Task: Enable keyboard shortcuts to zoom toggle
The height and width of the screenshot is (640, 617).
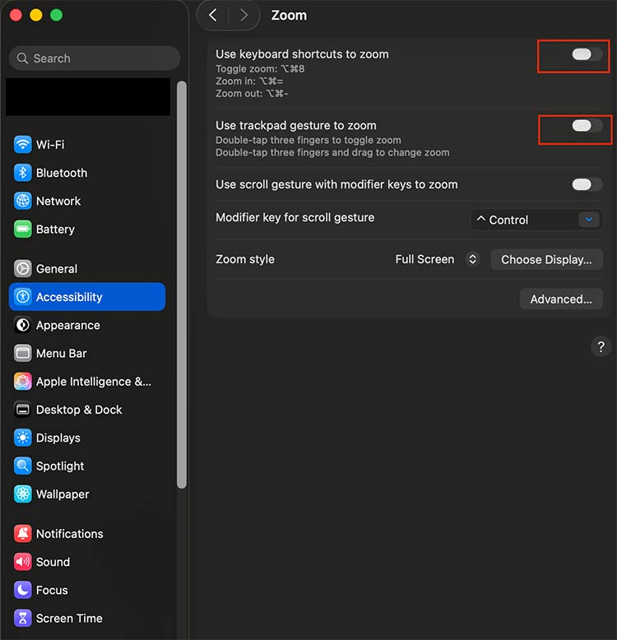Action: click(587, 54)
